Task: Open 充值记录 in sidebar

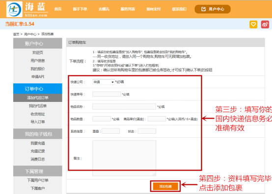Action: click(38, 151)
